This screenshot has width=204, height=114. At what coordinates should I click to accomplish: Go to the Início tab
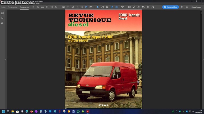3,7
